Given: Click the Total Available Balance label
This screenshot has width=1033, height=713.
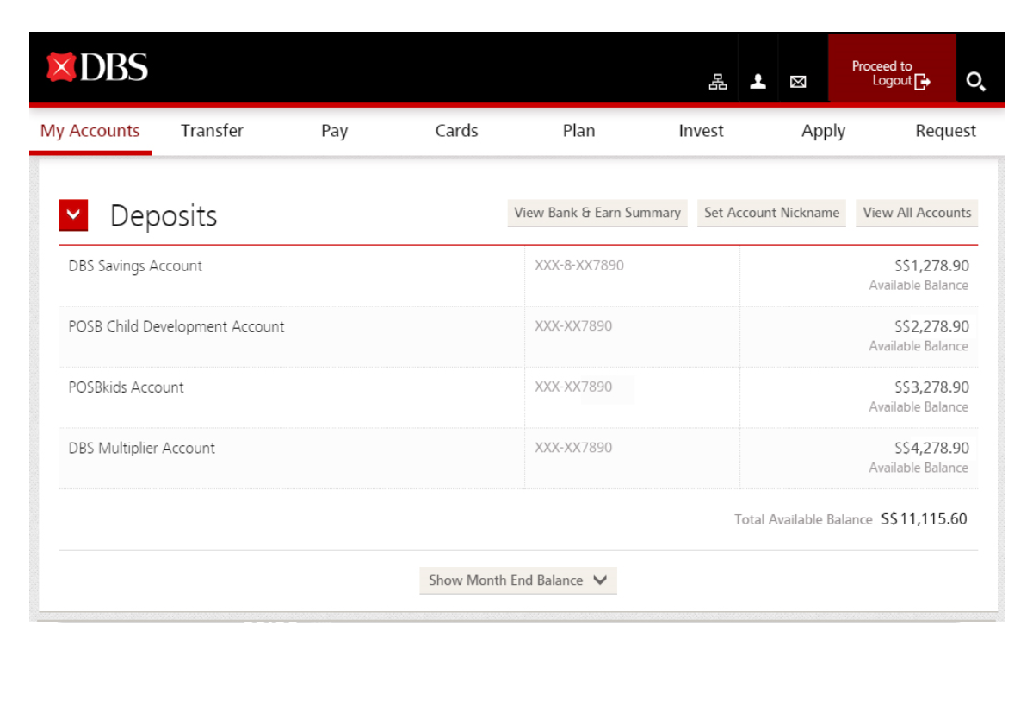Looking at the screenshot, I should click(803, 520).
